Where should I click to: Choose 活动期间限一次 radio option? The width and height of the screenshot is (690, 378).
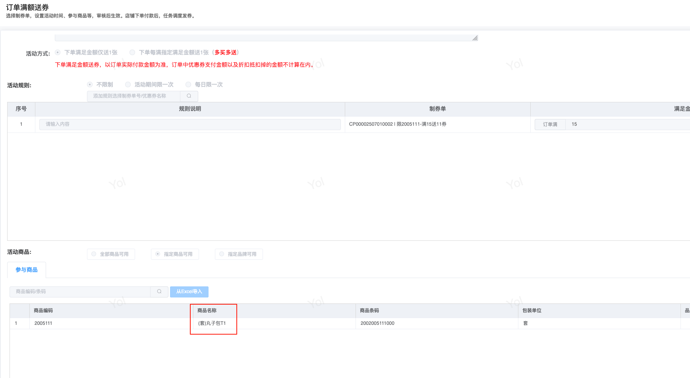[128, 84]
